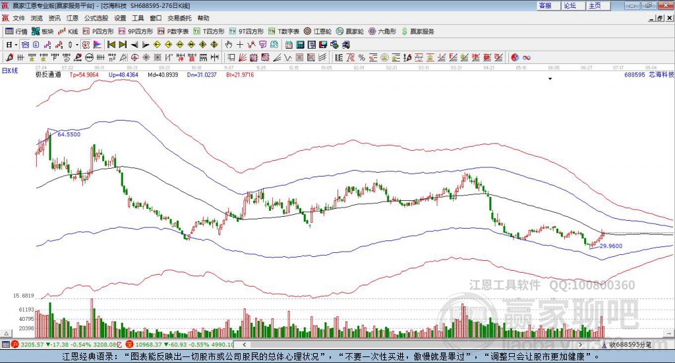Select the red pencil drawing tool

[9, 57]
